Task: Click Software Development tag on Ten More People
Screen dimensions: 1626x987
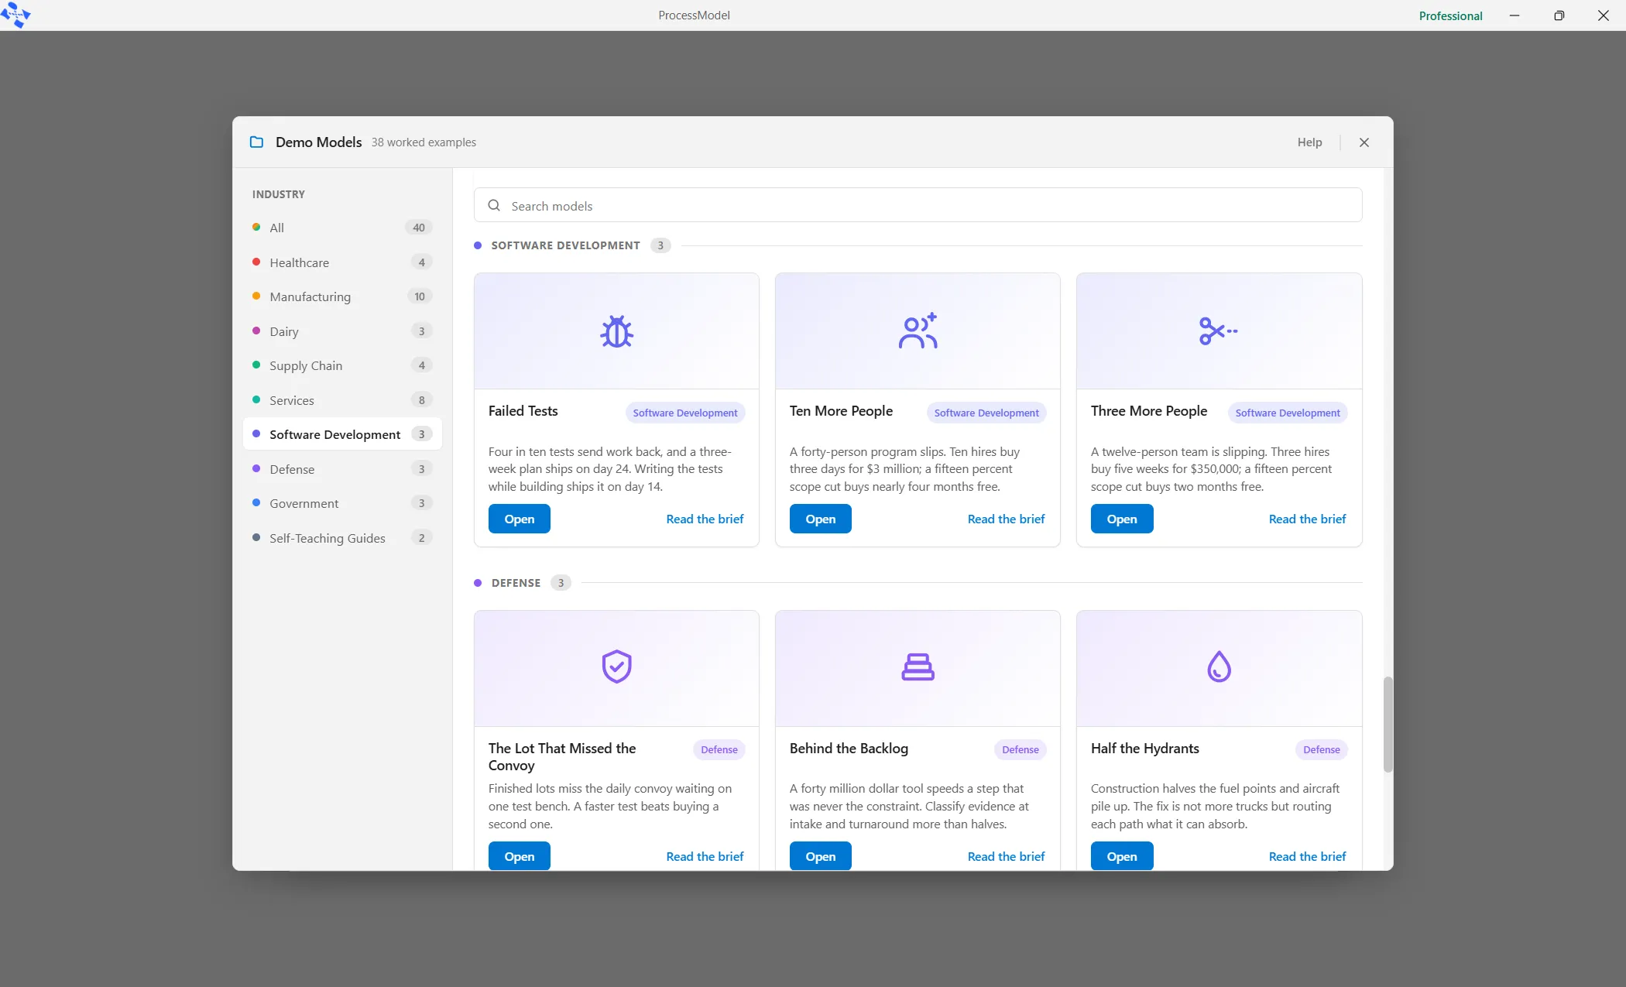Action: pyautogui.click(x=986, y=413)
